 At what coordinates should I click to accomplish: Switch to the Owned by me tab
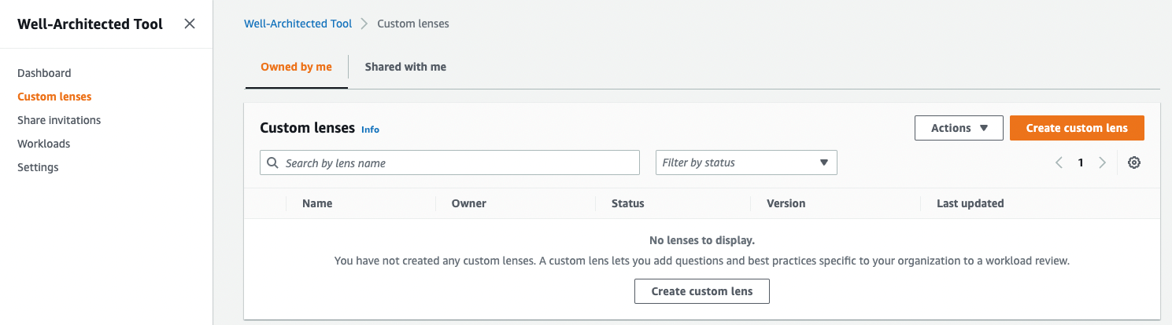point(297,67)
